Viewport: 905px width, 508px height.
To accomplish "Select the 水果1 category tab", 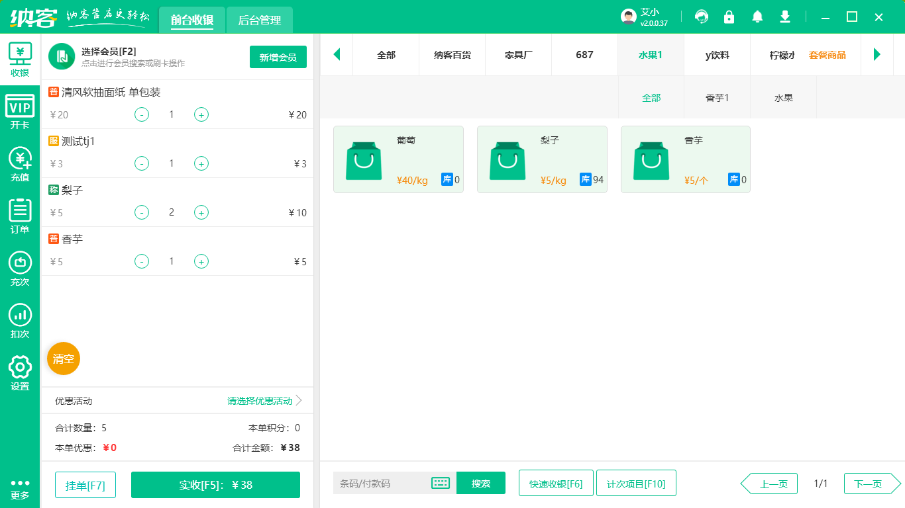I will coord(651,55).
